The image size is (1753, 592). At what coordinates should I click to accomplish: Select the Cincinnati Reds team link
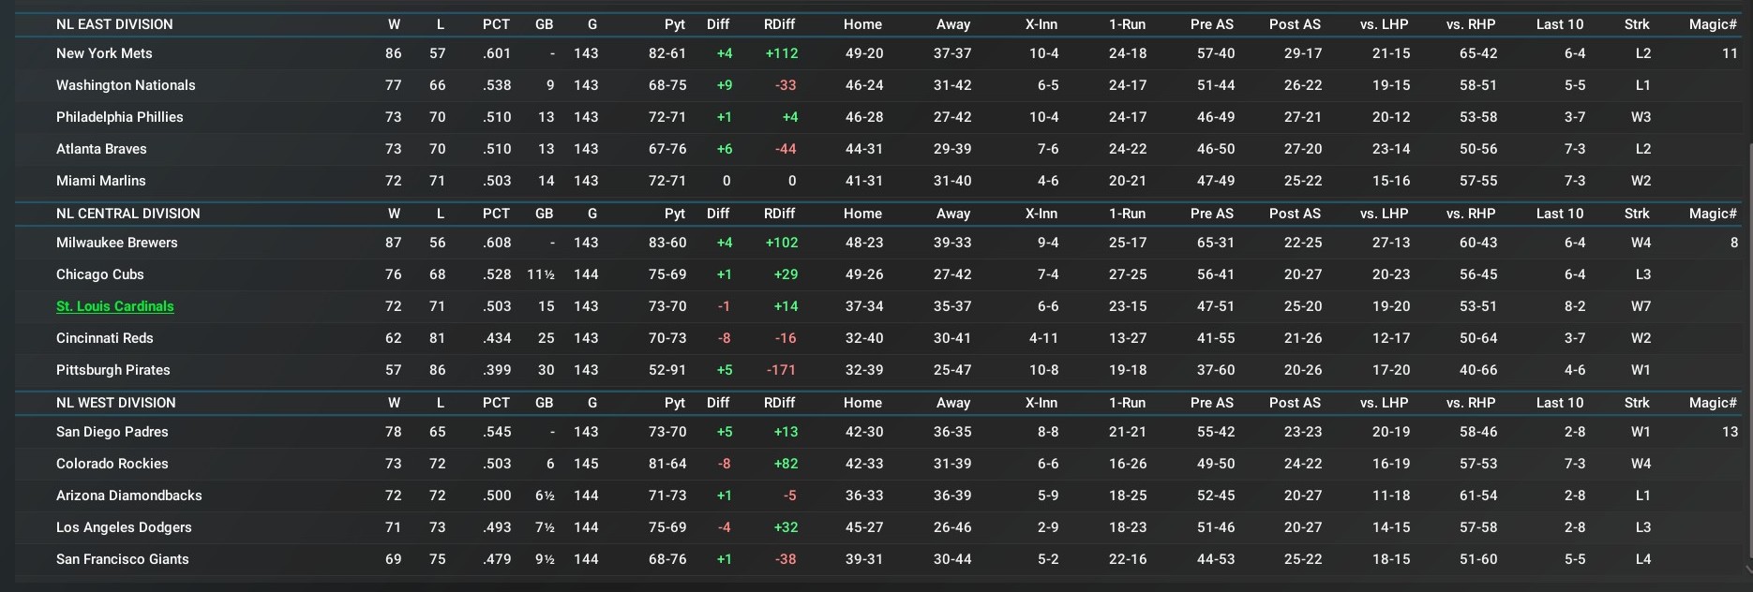click(x=105, y=338)
